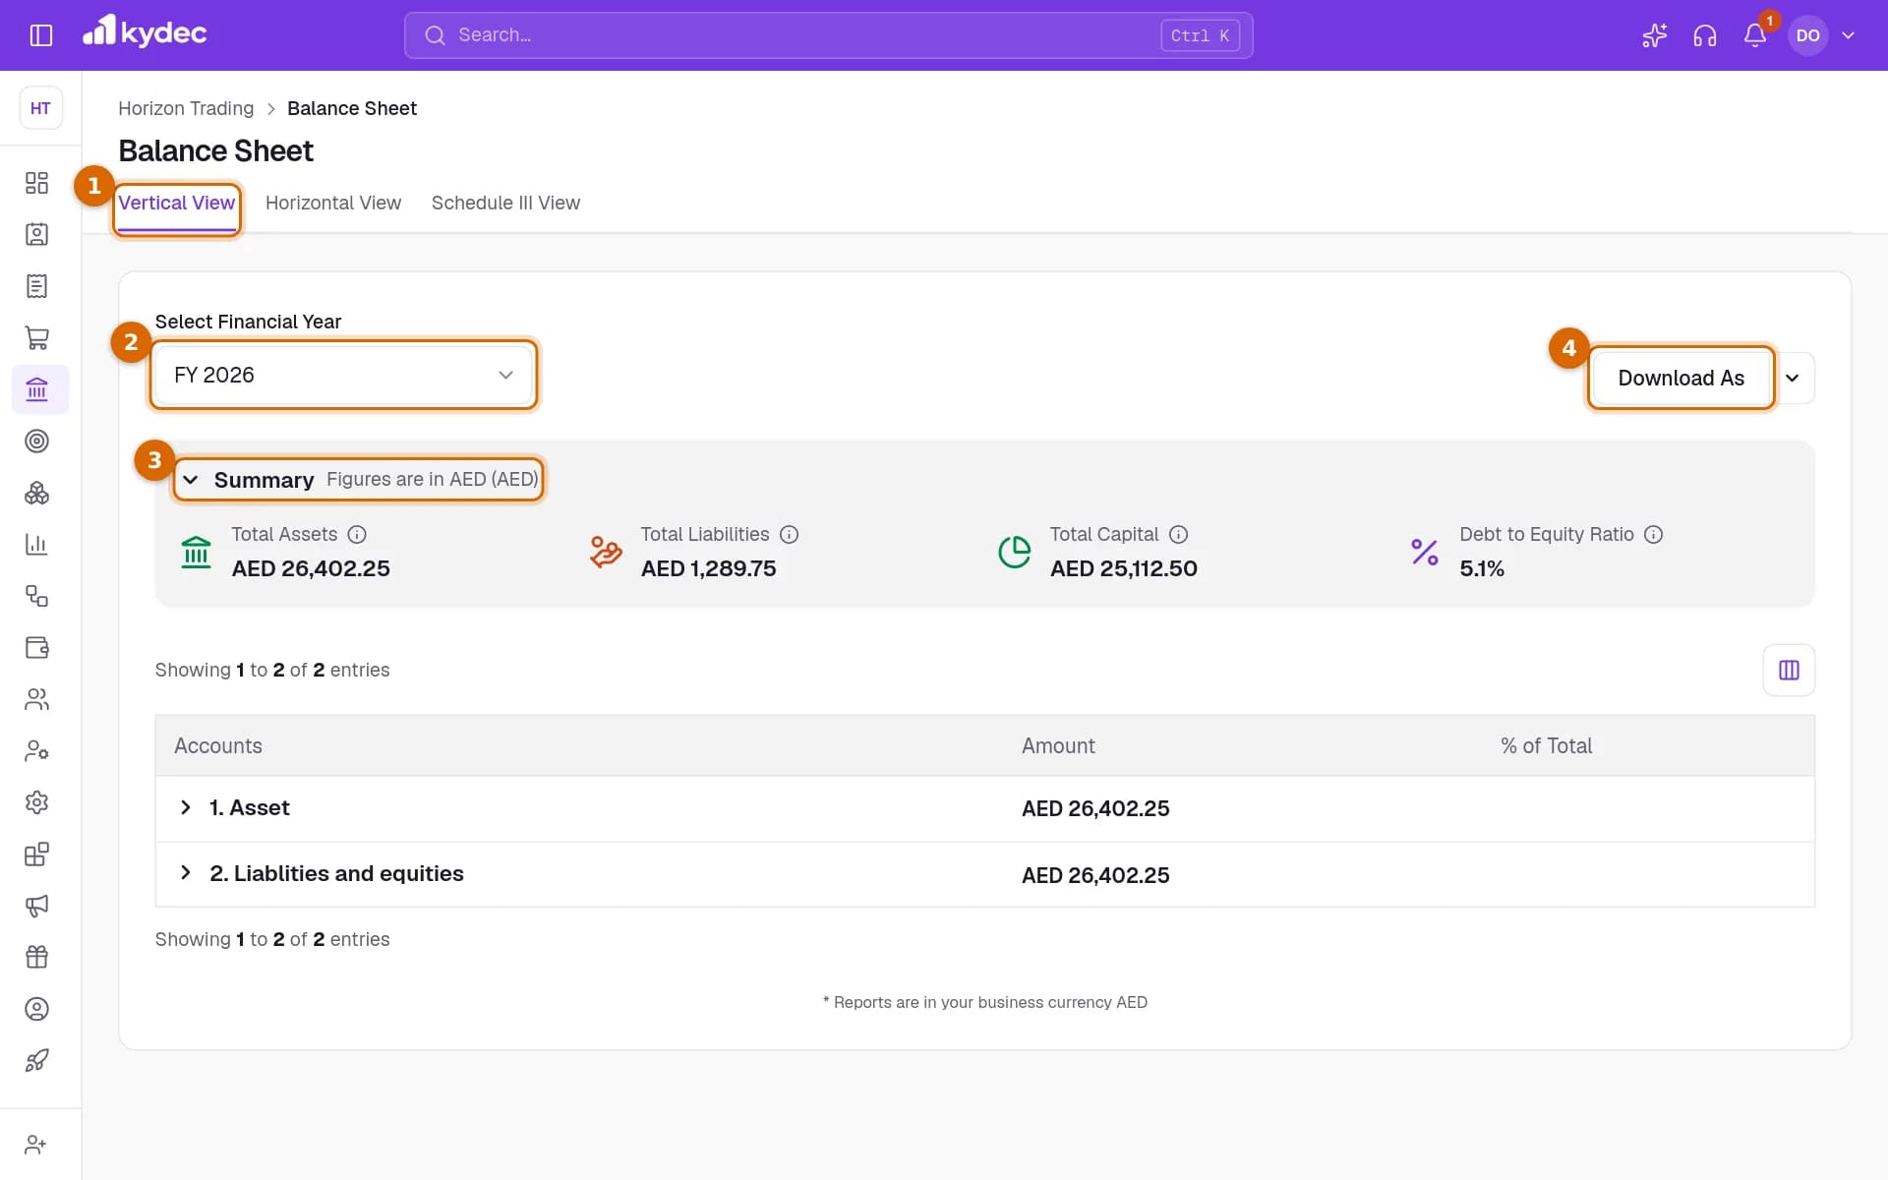Open the megaphone marketing icon
The width and height of the screenshot is (1888, 1180).
36,906
